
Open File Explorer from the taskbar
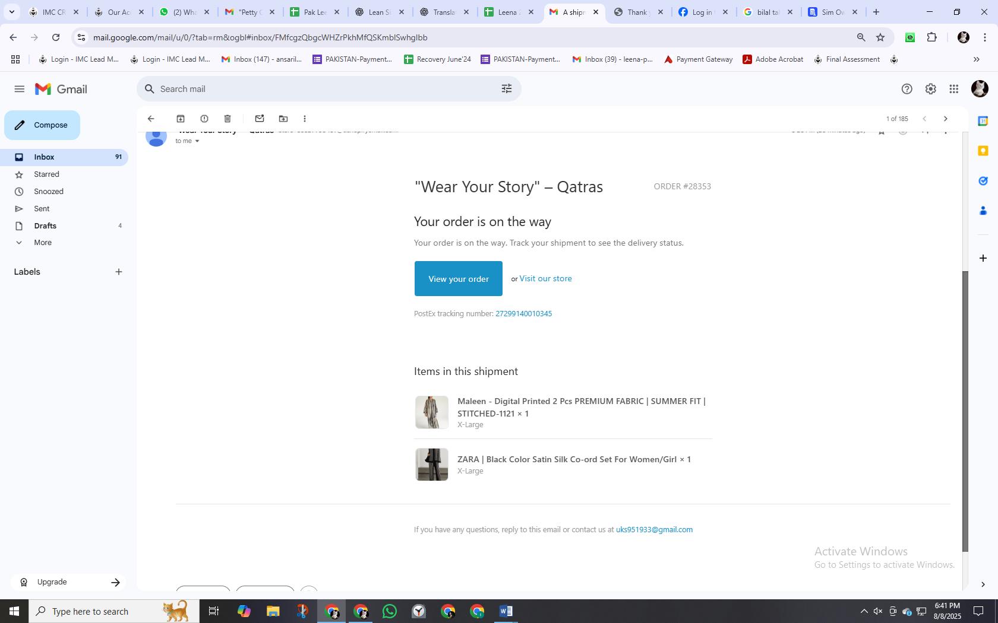pyautogui.click(x=273, y=611)
